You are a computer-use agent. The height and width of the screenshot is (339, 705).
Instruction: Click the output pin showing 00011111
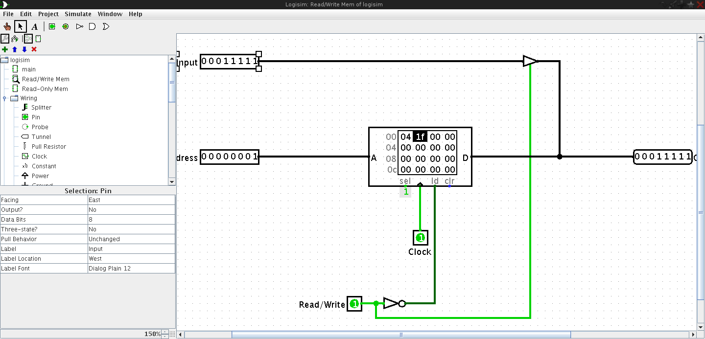tap(663, 157)
